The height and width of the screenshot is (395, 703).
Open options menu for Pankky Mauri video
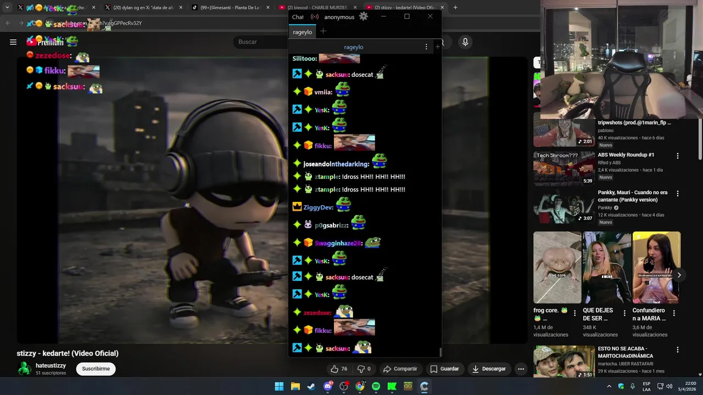677,194
